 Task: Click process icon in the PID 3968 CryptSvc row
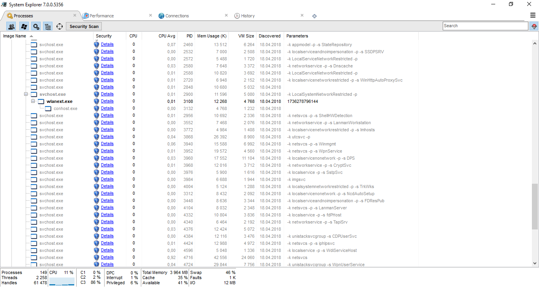(34, 165)
